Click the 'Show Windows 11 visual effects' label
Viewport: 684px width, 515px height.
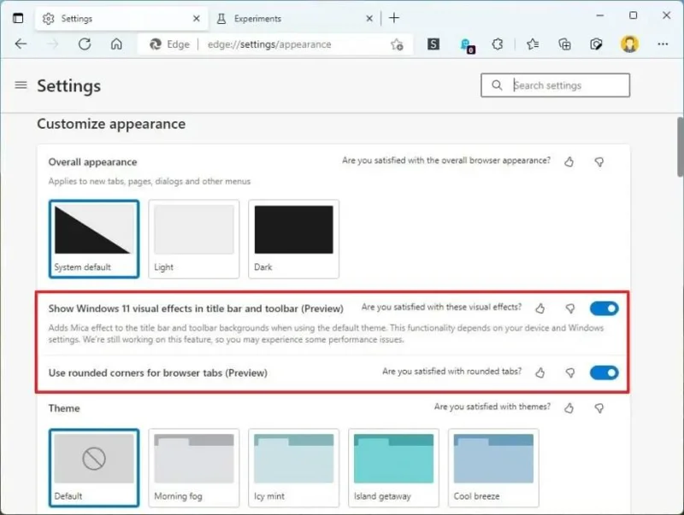coord(196,308)
